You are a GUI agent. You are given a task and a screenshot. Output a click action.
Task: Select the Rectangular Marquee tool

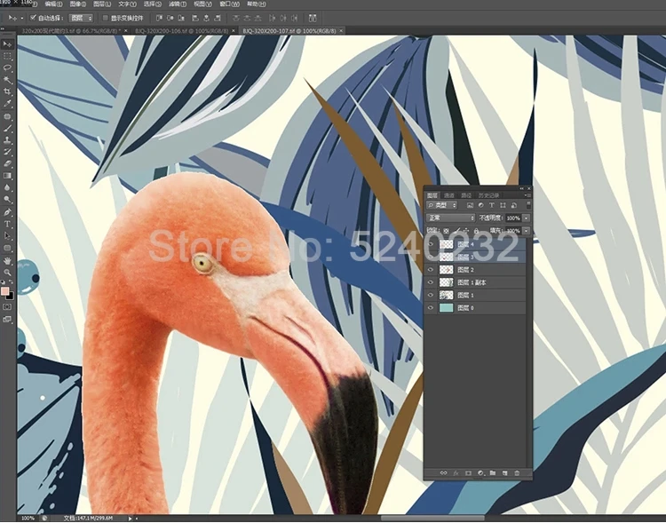click(x=7, y=56)
